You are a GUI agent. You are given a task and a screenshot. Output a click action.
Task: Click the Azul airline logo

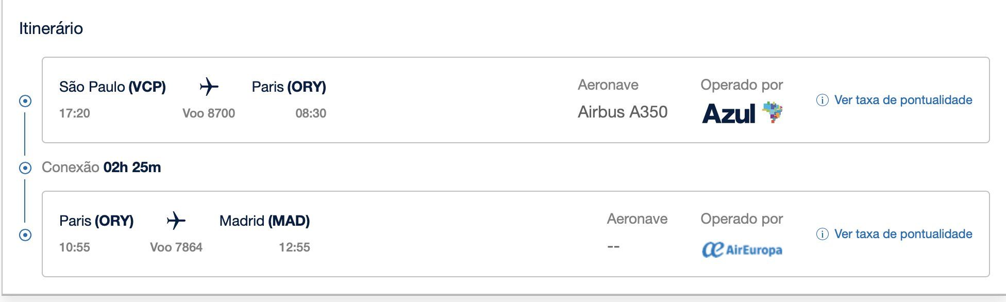pos(742,113)
